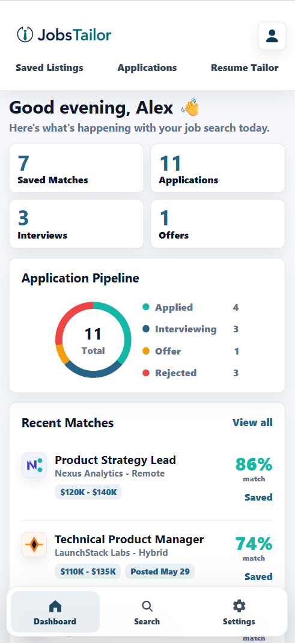Click the $110K - $135K salary tag
The image size is (295, 643).
point(88,571)
